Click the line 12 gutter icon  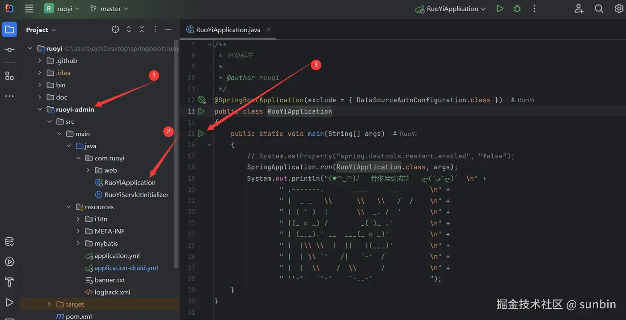(x=202, y=100)
